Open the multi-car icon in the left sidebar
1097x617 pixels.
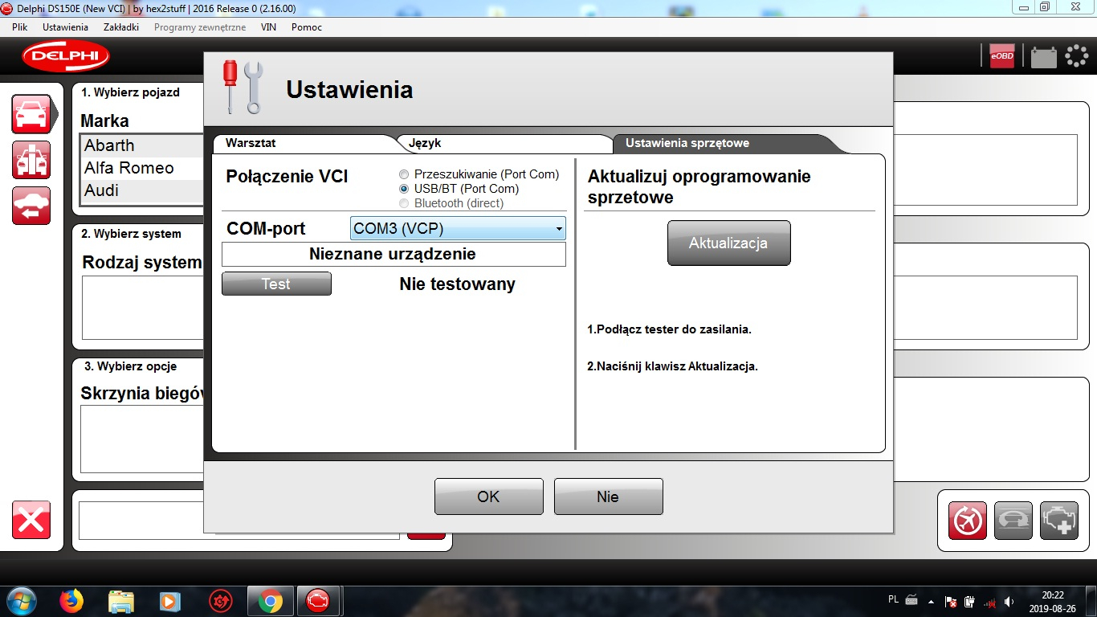coord(31,160)
